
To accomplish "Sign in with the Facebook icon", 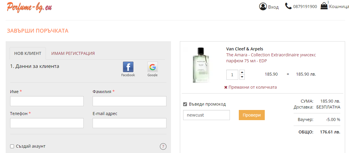I will (128, 67).
